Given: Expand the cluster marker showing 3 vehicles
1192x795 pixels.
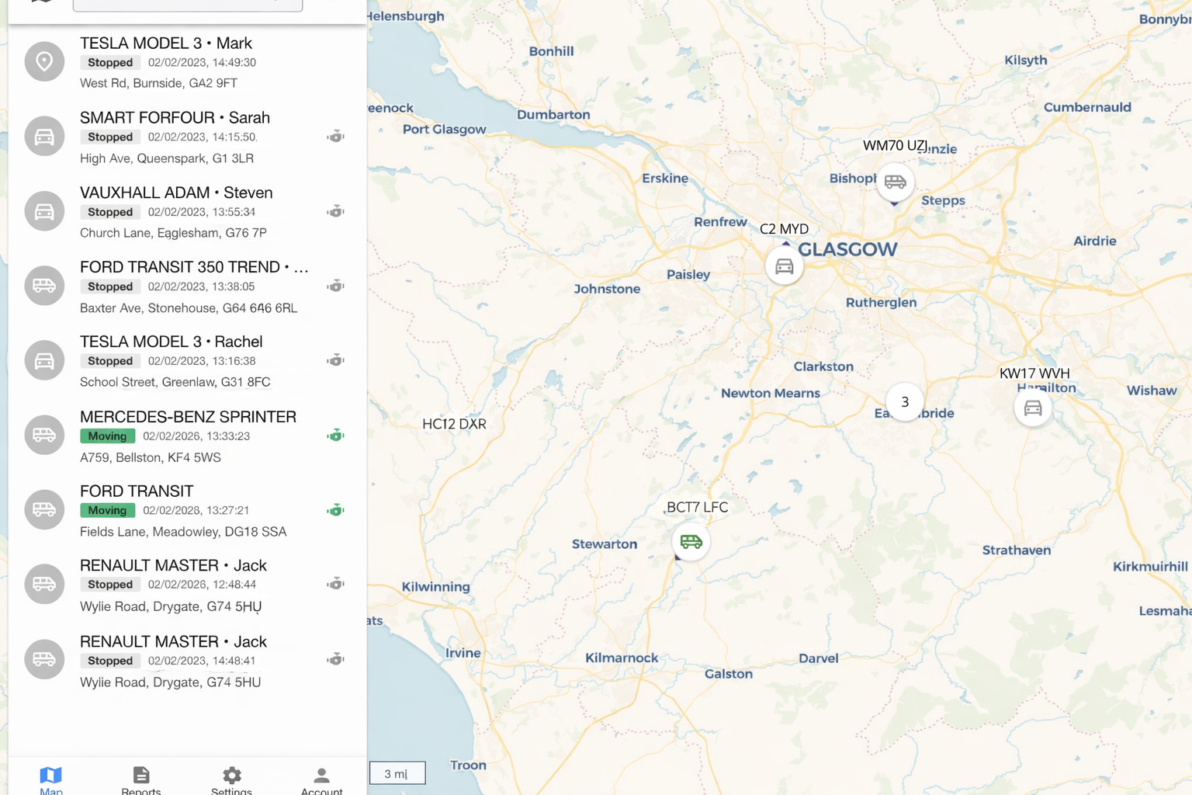Looking at the screenshot, I should coord(904,402).
